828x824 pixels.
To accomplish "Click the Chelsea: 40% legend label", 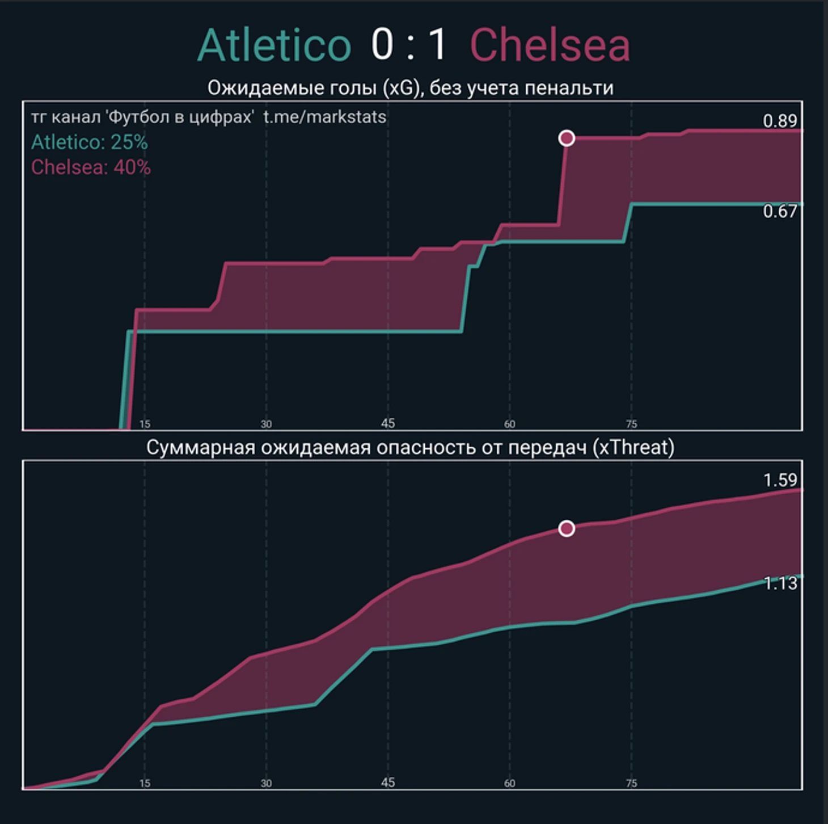I will click(x=91, y=167).
